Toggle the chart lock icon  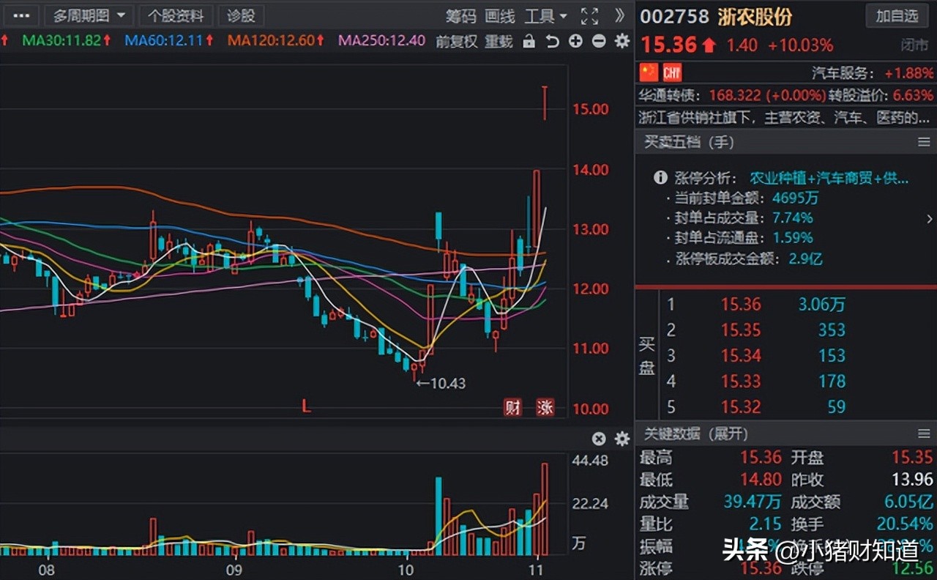click(529, 42)
